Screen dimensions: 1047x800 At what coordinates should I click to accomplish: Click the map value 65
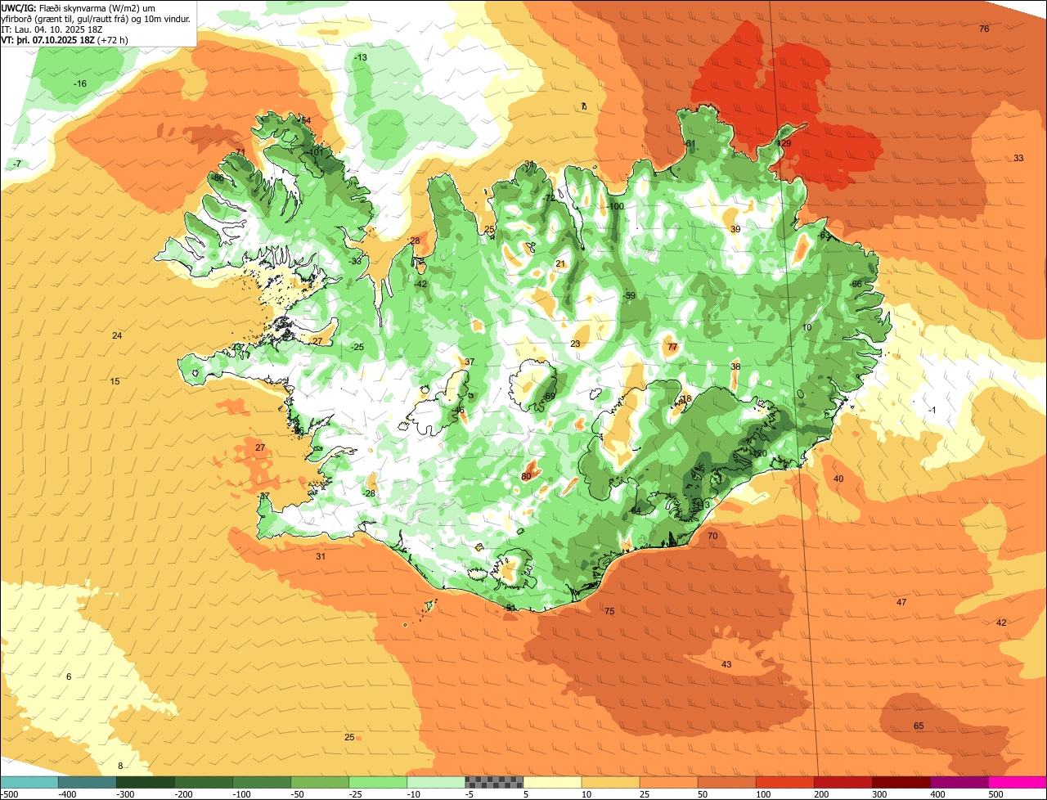click(919, 726)
